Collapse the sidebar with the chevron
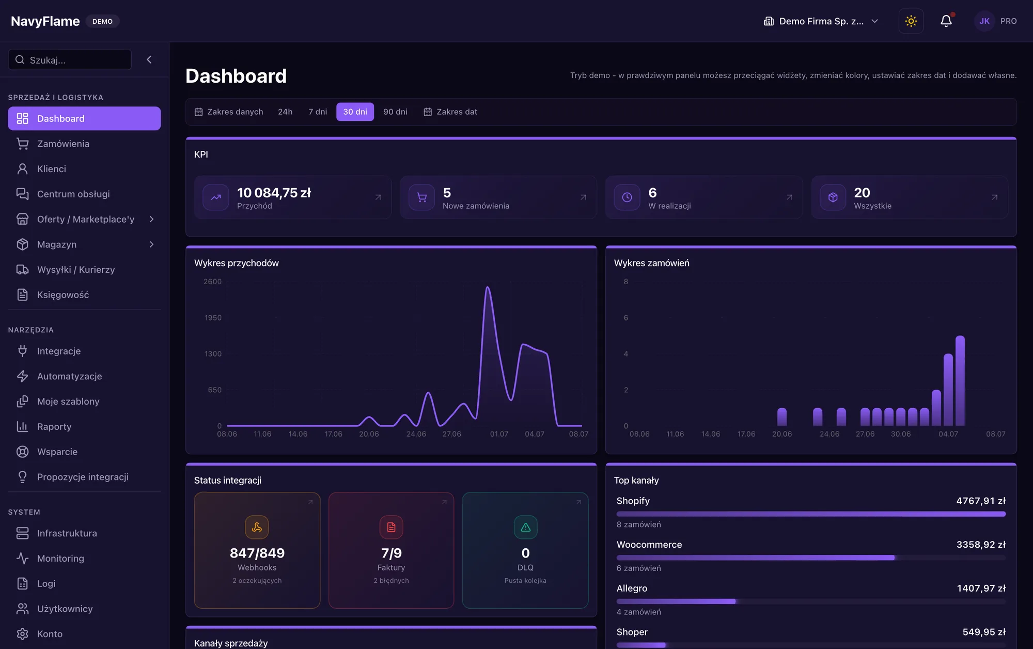 pyautogui.click(x=149, y=59)
